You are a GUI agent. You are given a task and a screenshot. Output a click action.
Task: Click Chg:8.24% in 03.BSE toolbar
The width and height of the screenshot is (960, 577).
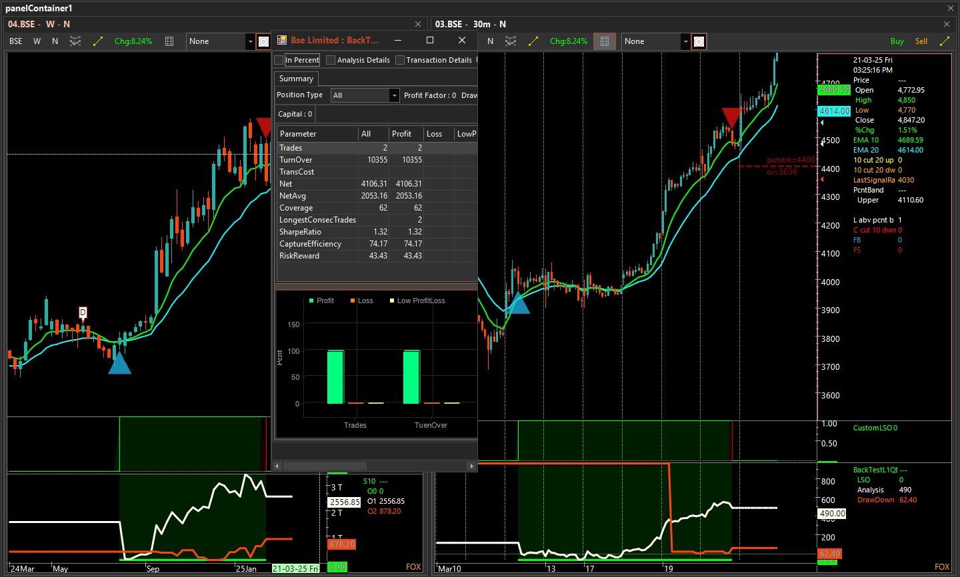pos(569,41)
